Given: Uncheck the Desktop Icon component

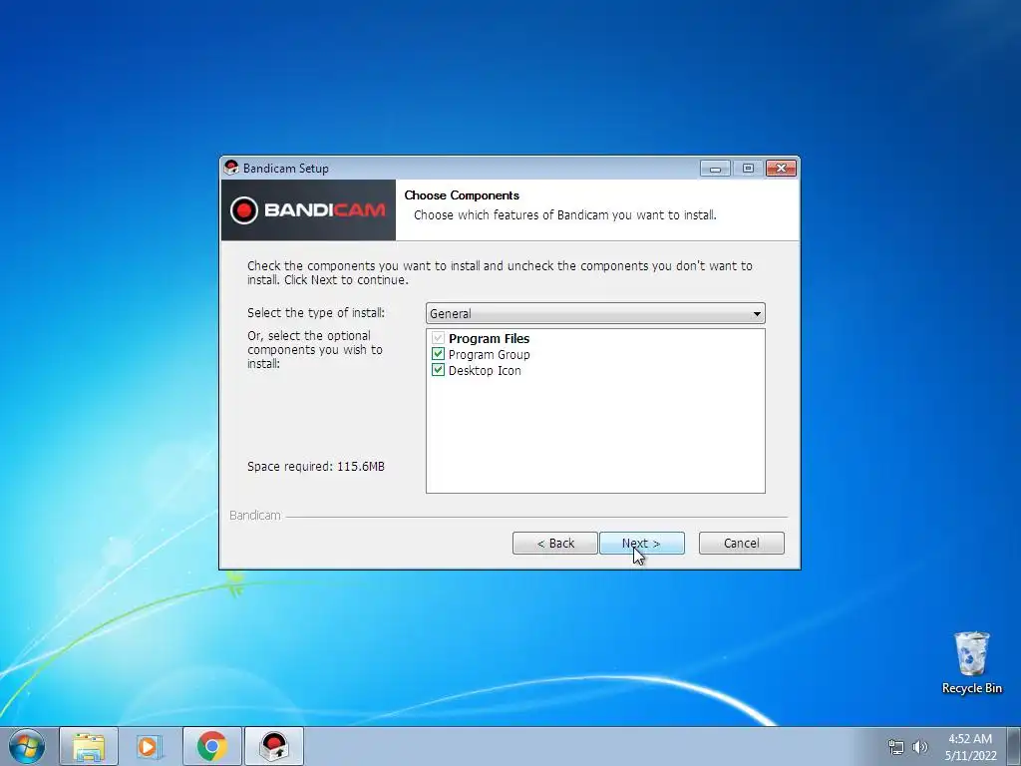Looking at the screenshot, I should click(x=439, y=370).
